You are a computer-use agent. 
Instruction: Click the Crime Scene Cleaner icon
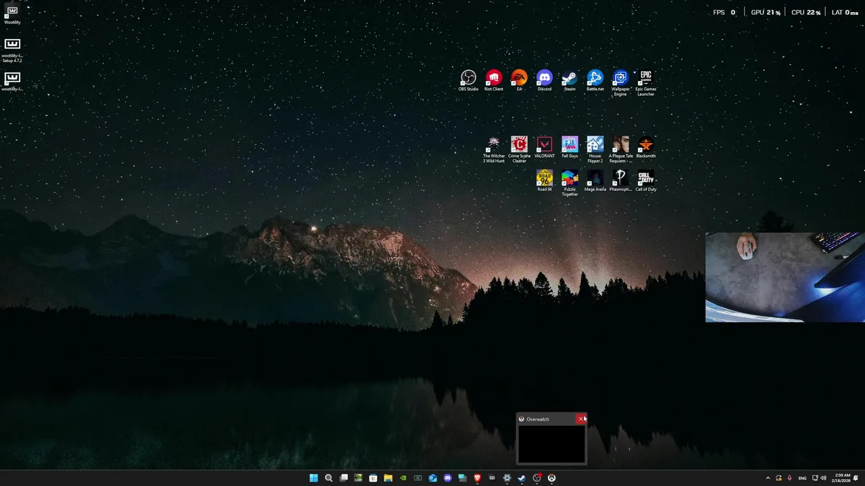[x=519, y=150]
